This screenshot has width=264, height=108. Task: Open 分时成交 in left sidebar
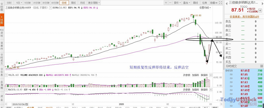tap(2, 59)
